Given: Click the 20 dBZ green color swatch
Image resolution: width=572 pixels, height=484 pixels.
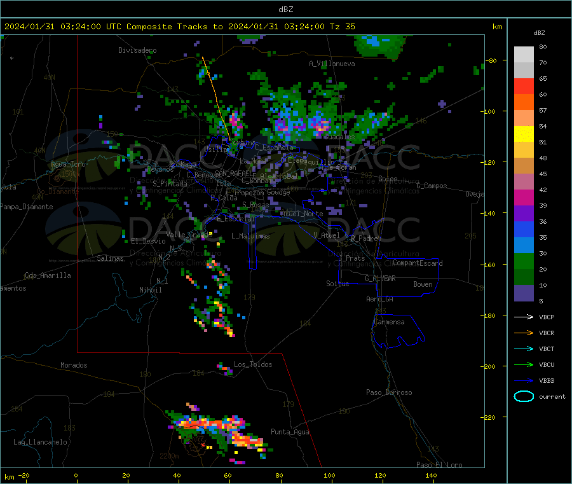Looking at the screenshot, I should (x=524, y=261).
